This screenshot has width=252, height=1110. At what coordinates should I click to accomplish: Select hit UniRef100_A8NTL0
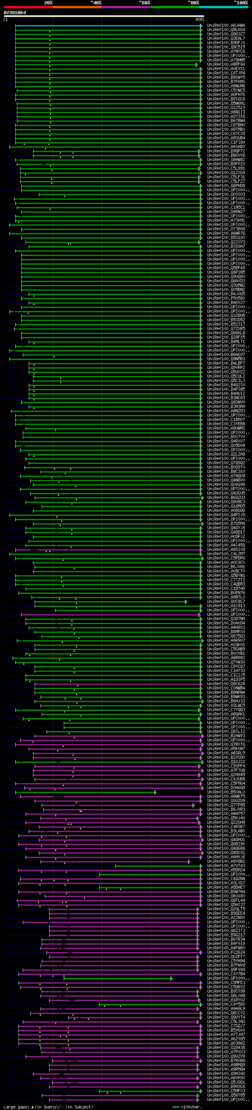coord(226,597)
